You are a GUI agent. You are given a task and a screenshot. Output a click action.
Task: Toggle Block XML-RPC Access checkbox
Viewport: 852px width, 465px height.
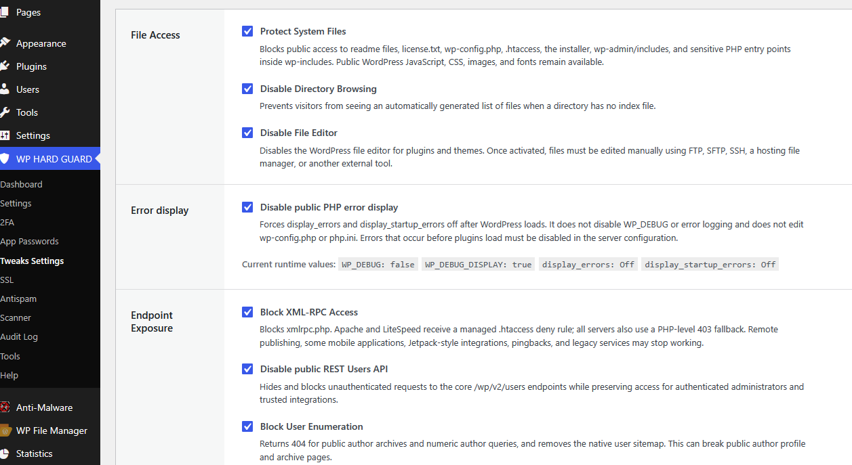pyautogui.click(x=247, y=312)
